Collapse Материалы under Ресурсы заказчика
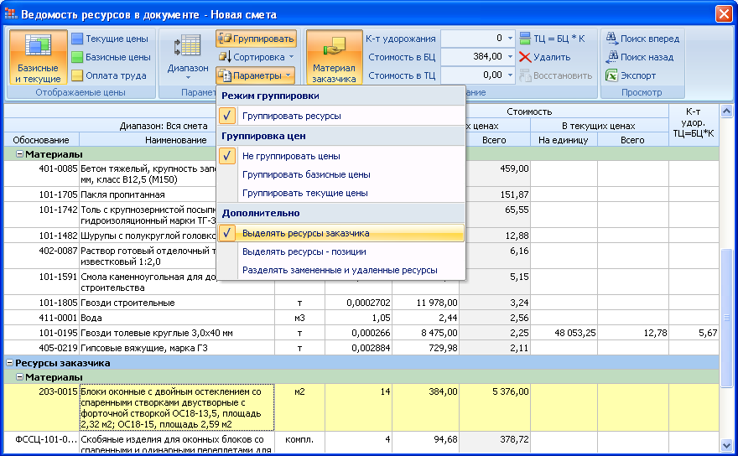This screenshot has height=456, width=738. click(x=20, y=376)
